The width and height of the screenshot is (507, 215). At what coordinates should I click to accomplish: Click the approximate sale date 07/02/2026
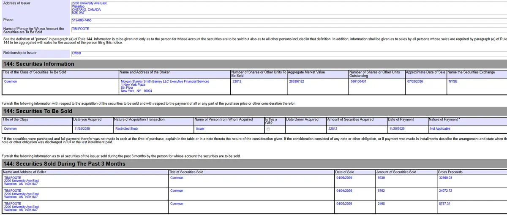coord(415,82)
